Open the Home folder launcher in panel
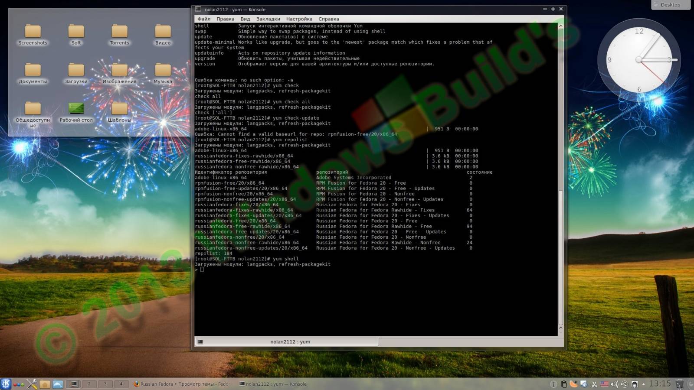Screen dimensions: 694x390 point(45,383)
